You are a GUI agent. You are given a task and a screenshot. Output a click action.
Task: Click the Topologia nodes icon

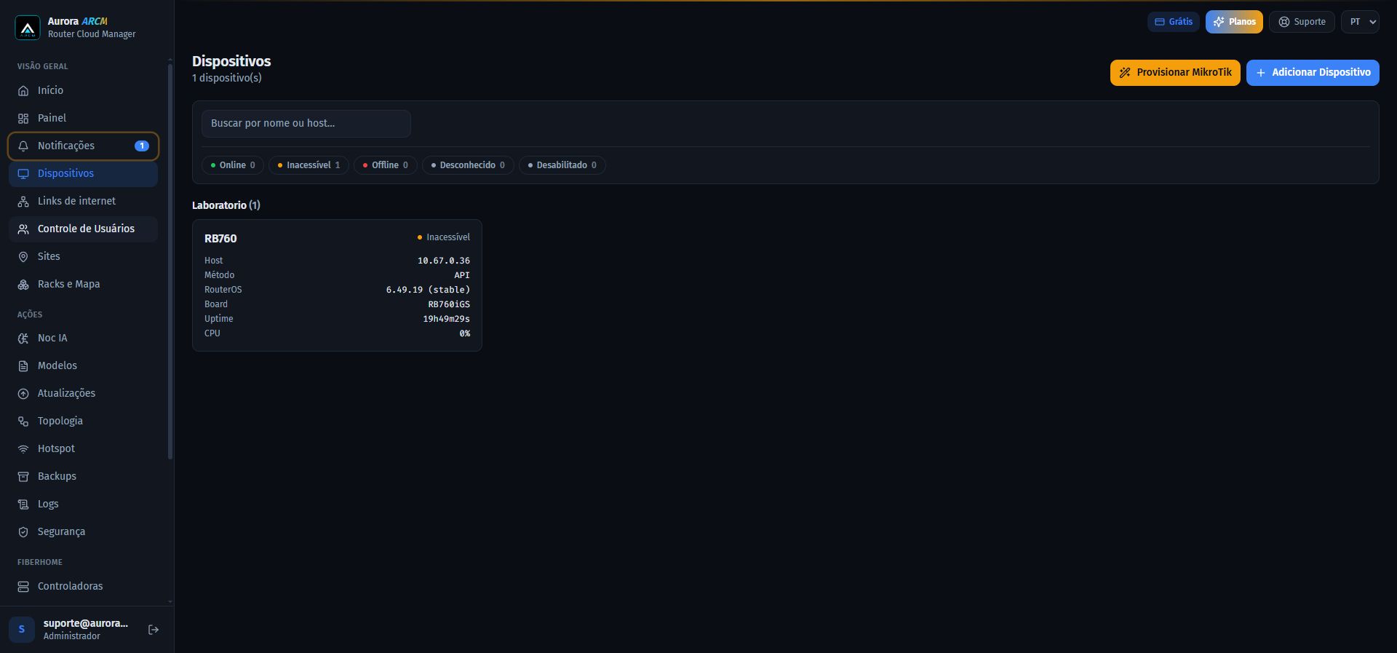click(23, 422)
